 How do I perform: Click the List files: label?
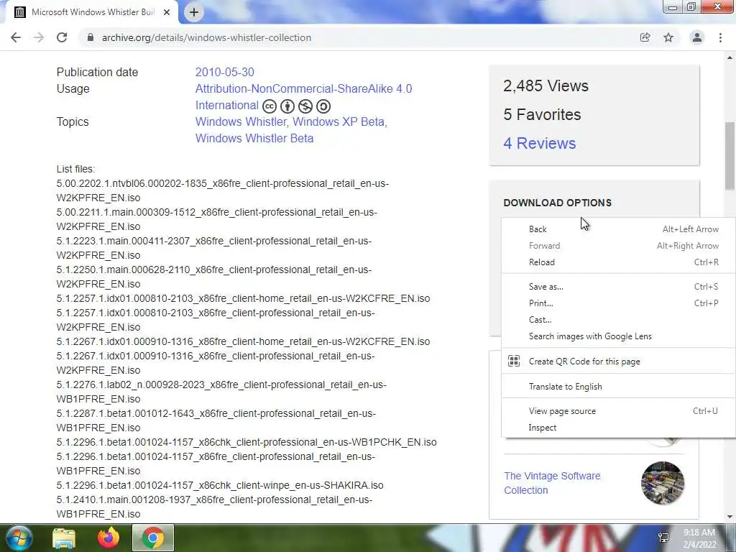(x=75, y=169)
